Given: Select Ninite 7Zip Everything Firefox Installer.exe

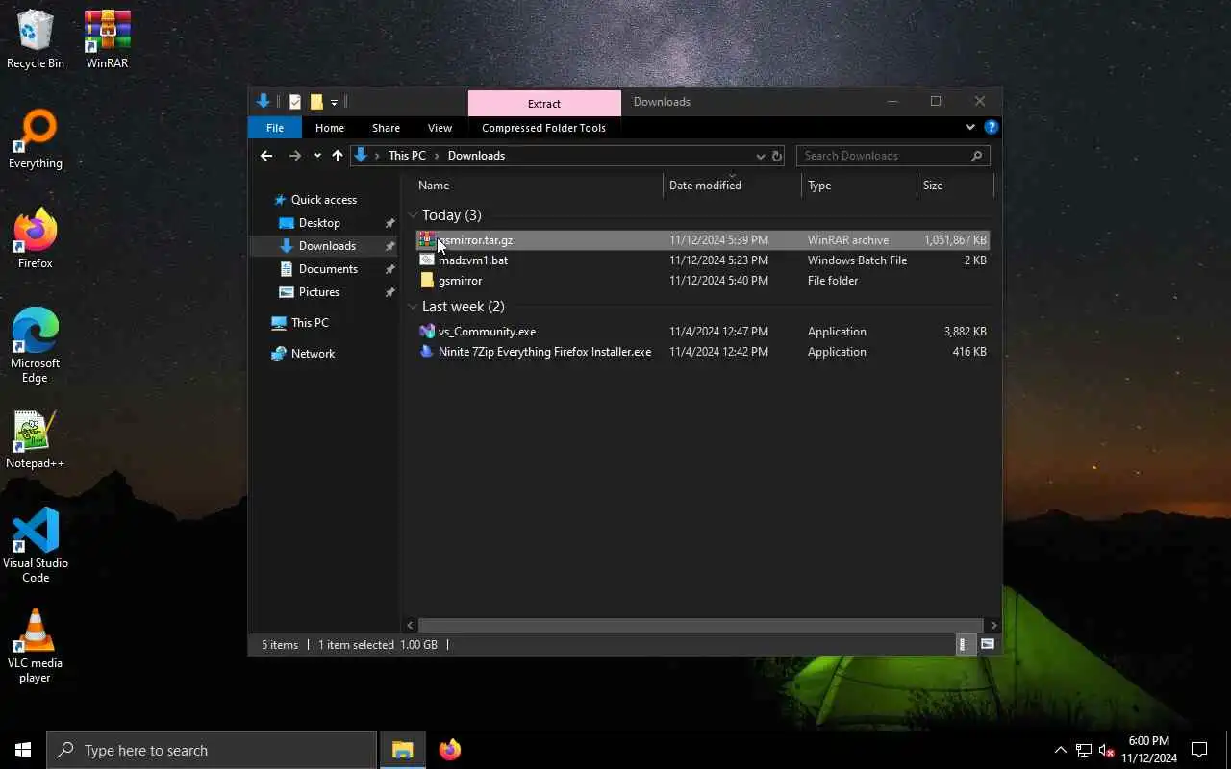Looking at the screenshot, I should (x=702, y=352).
